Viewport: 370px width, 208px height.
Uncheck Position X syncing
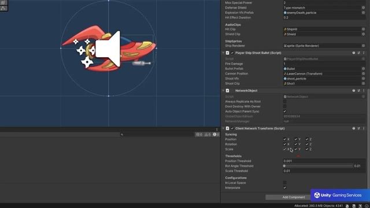click(285, 139)
